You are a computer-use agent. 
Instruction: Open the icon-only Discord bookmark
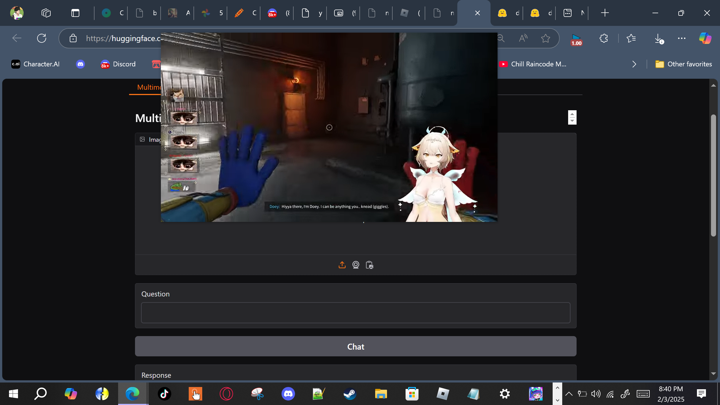tap(80, 64)
